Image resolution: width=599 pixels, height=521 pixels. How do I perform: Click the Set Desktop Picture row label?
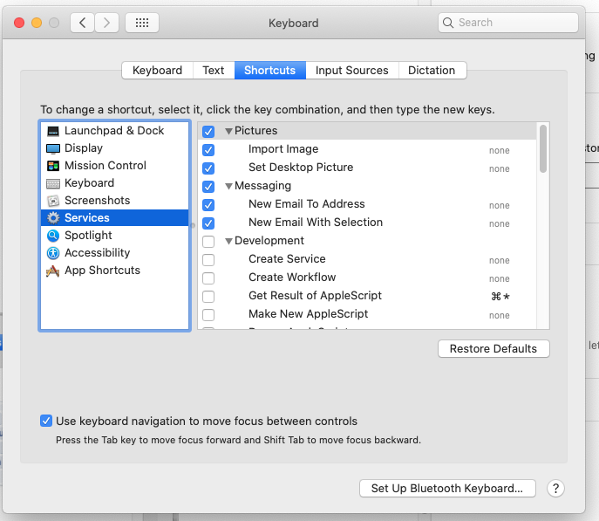pyautogui.click(x=301, y=168)
